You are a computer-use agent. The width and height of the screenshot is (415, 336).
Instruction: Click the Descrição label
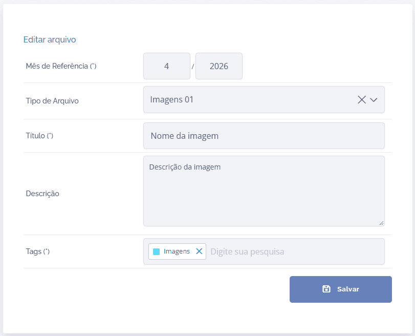(x=42, y=194)
